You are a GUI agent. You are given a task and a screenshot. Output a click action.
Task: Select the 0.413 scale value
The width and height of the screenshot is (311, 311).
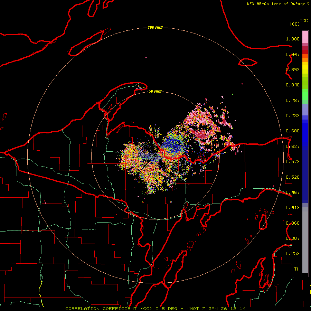coord(293,208)
